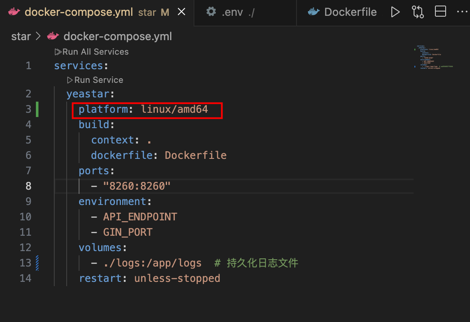Screen dimensions: 470x322
Task: Open the More Actions ellipsis menu
Action: (462, 12)
